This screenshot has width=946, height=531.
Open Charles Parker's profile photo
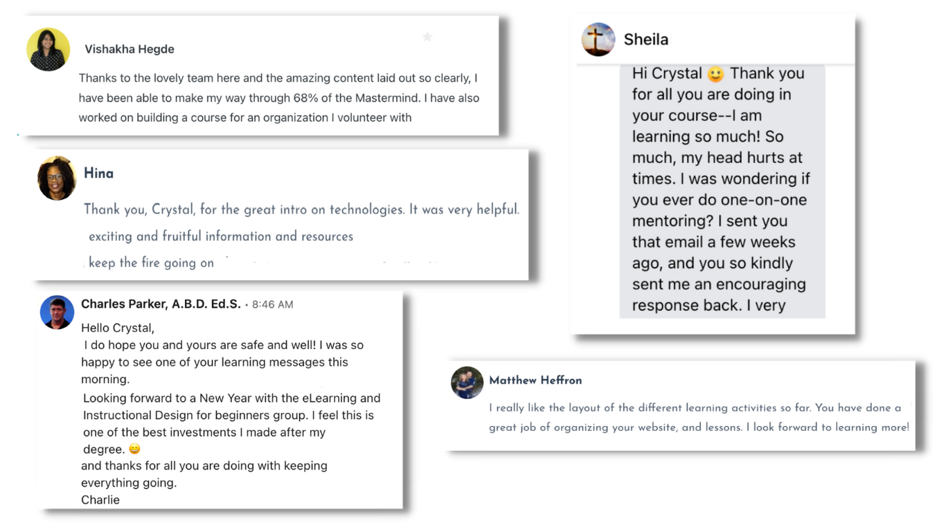[x=57, y=313]
